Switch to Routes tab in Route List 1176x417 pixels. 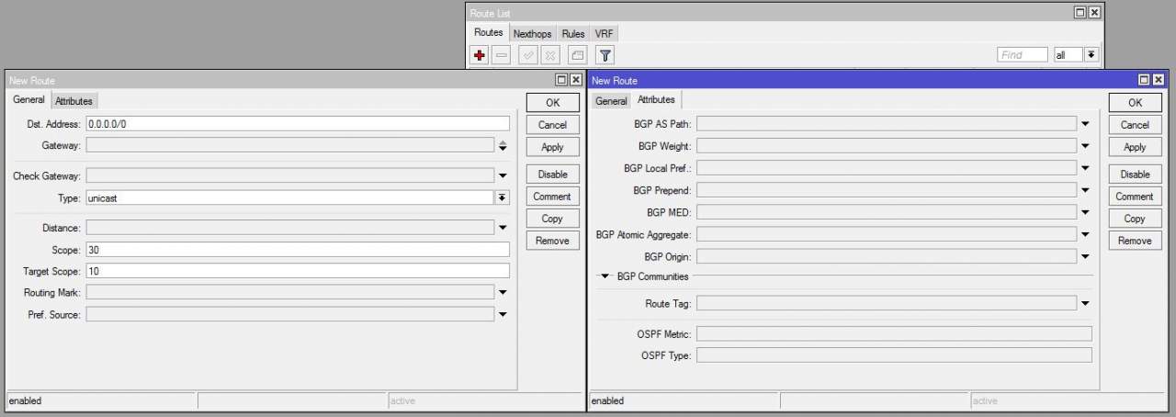pyautogui.click(x=489, y=32)
